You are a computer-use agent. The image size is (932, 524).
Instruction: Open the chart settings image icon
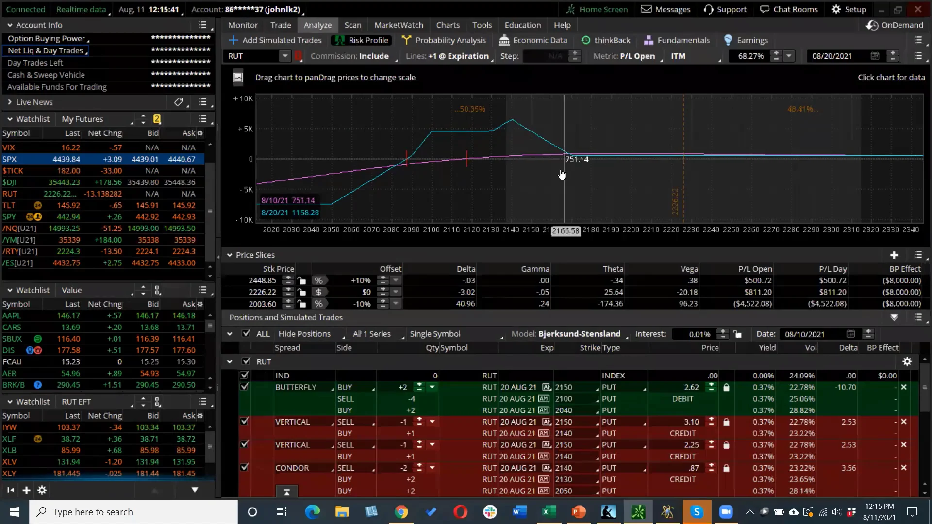click(x=238, y=78)
